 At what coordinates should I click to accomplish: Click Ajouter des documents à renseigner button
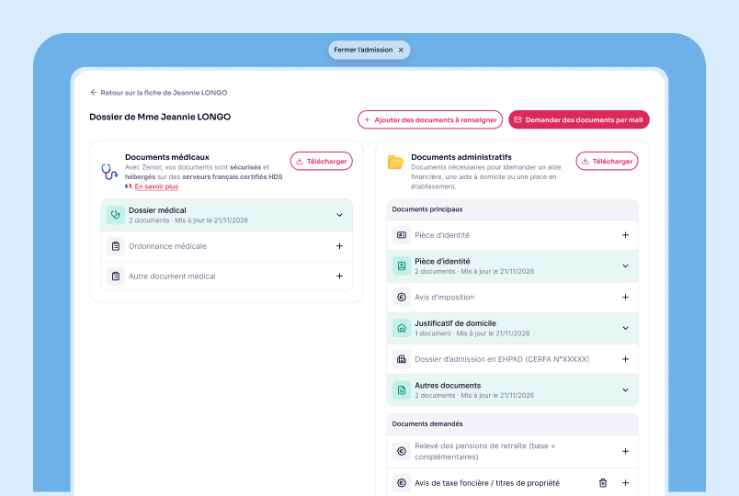[x=430, y=119]
